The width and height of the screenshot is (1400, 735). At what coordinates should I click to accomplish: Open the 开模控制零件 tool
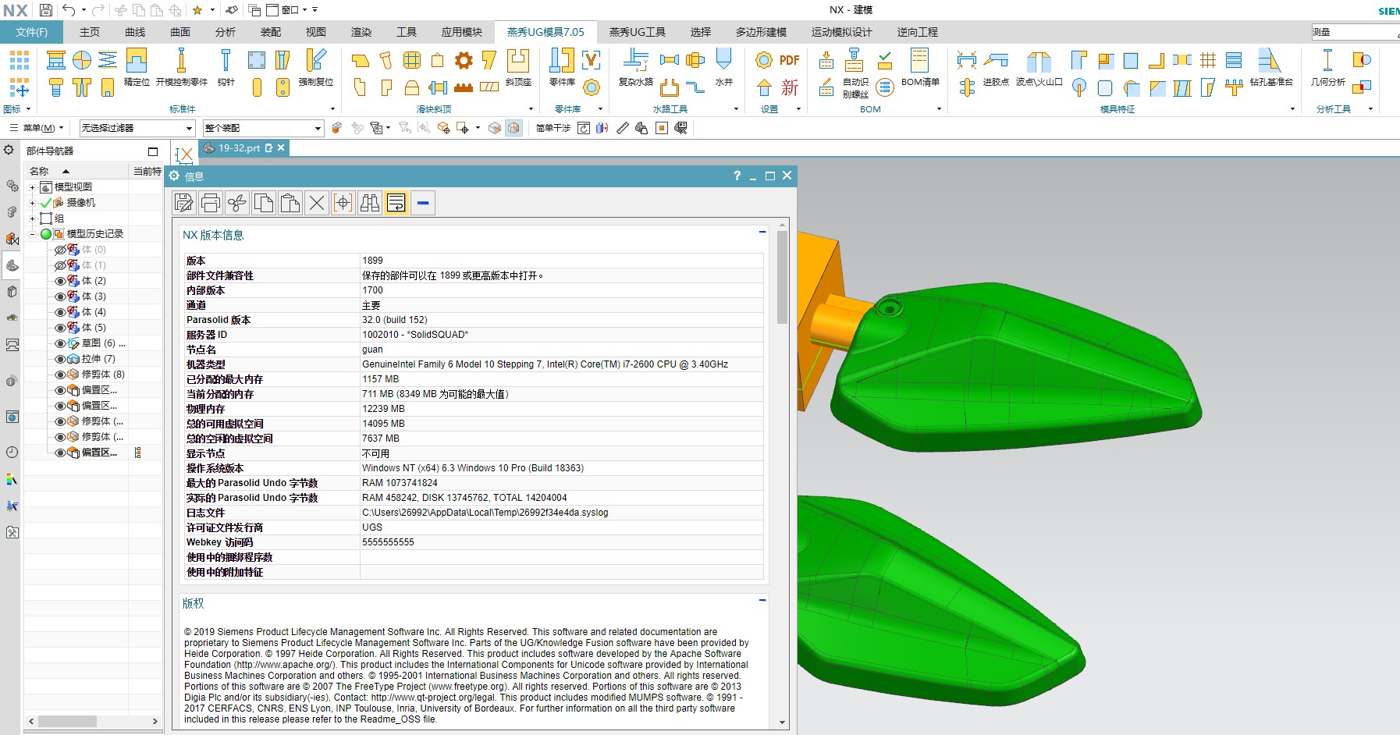click(181, 61)
